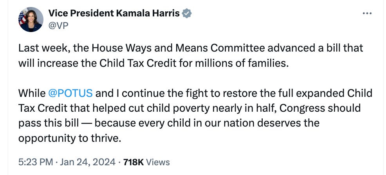Viewport: 386px width, 175px height.
Task: Open Kamala Harris's profile picture
Action: pos(31,19)
